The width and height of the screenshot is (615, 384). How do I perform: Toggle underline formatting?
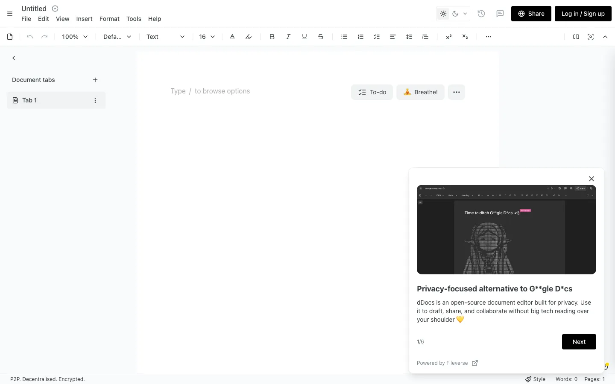305,37
